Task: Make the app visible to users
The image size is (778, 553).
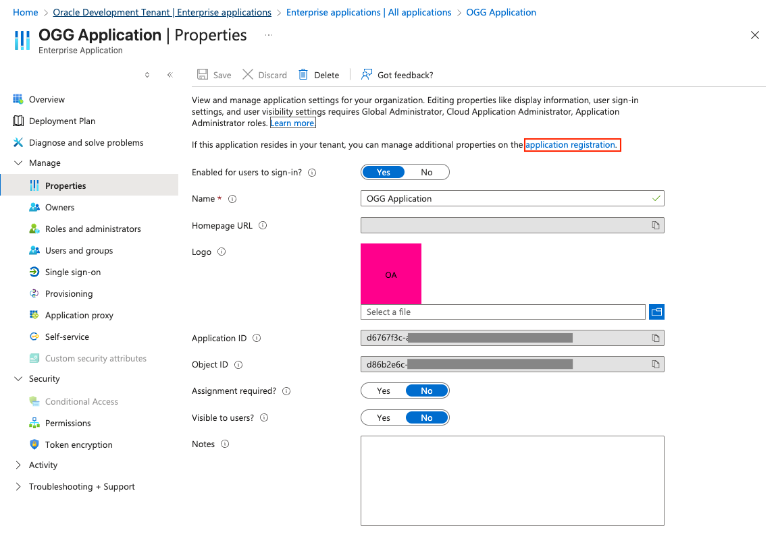Action: tap(383, 417)
